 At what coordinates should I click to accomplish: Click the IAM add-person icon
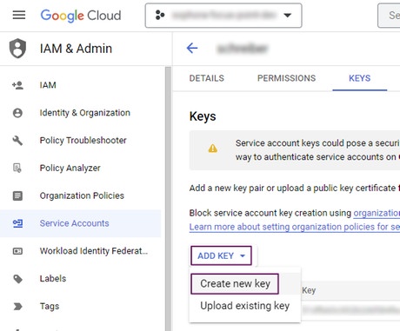(x=17, y=85)
